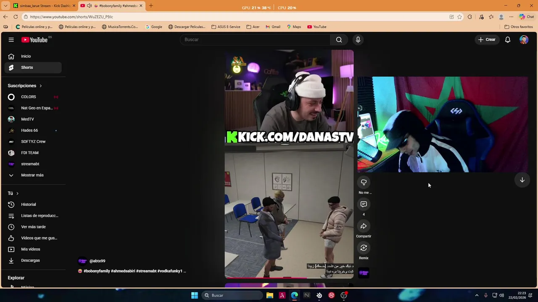Viewport: 538px width, 302px height.
Task: Open Ver más tarde list
Action: pyautogui.click(x=33, y=227)
